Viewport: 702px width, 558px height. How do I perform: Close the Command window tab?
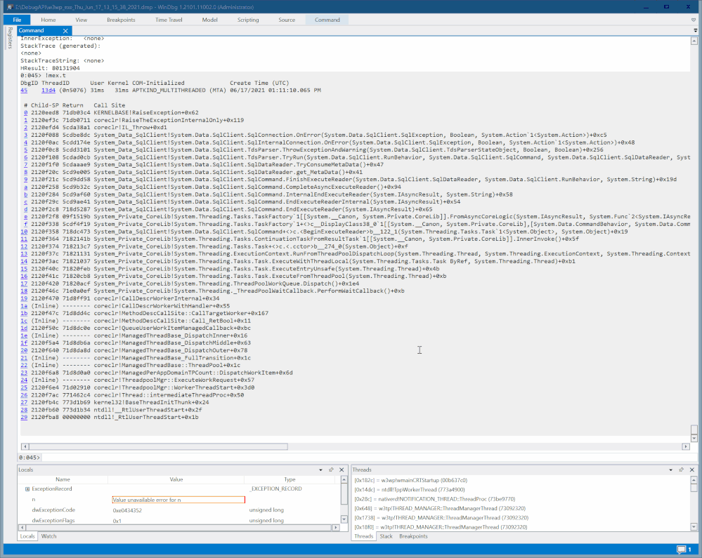pyautogui.click(x=66, y=31)
